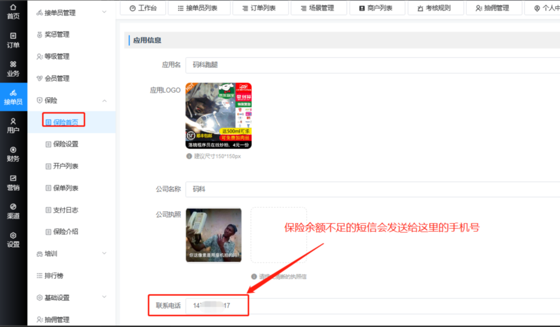Open the 订单 orders icon in sidebar
This screenshot has width=560, height=327.
point(13,36)
